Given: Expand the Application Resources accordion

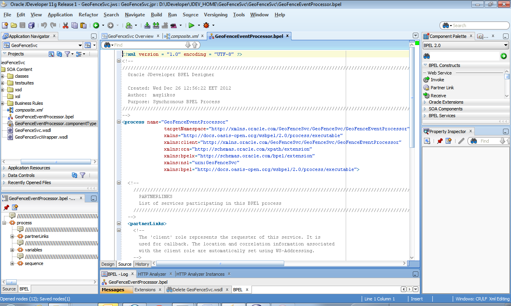Looking at the screenshot, I should pos(4,168).
